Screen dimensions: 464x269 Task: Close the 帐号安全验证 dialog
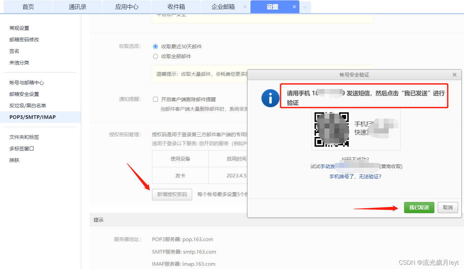(454, 75)
